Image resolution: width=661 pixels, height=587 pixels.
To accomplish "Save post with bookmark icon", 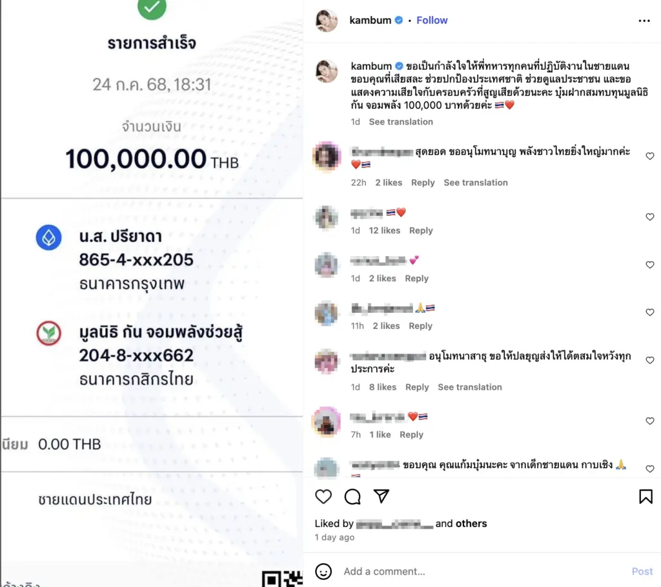I will (646, 496).
